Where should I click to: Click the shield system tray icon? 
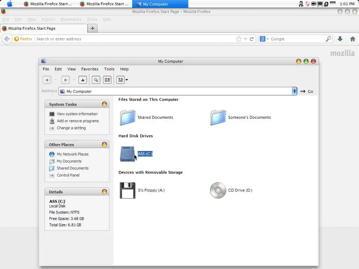(x=307, y=4)
